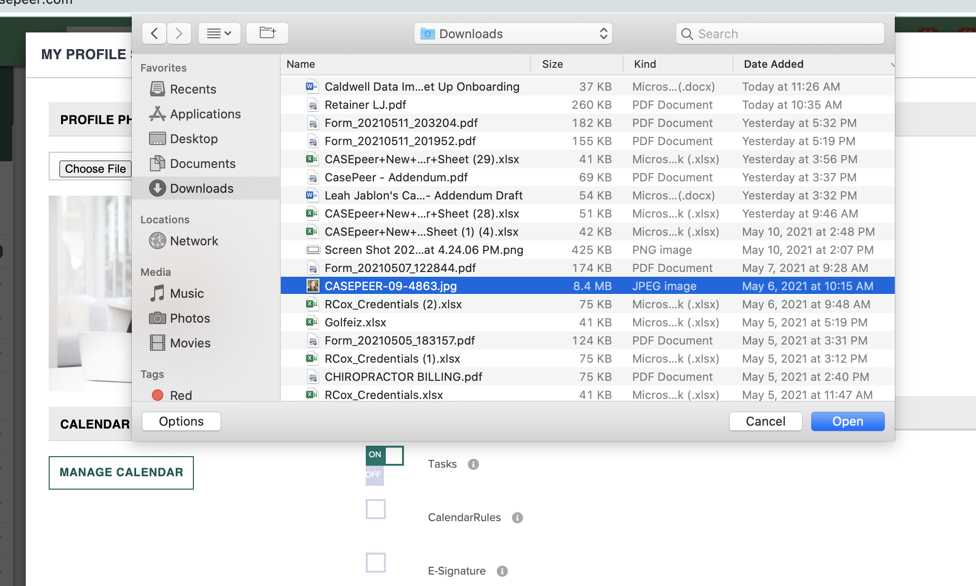This screenshot has width=976, height=586.
Task: Create a new folder via toolbar icon
Action: point(267,33)
